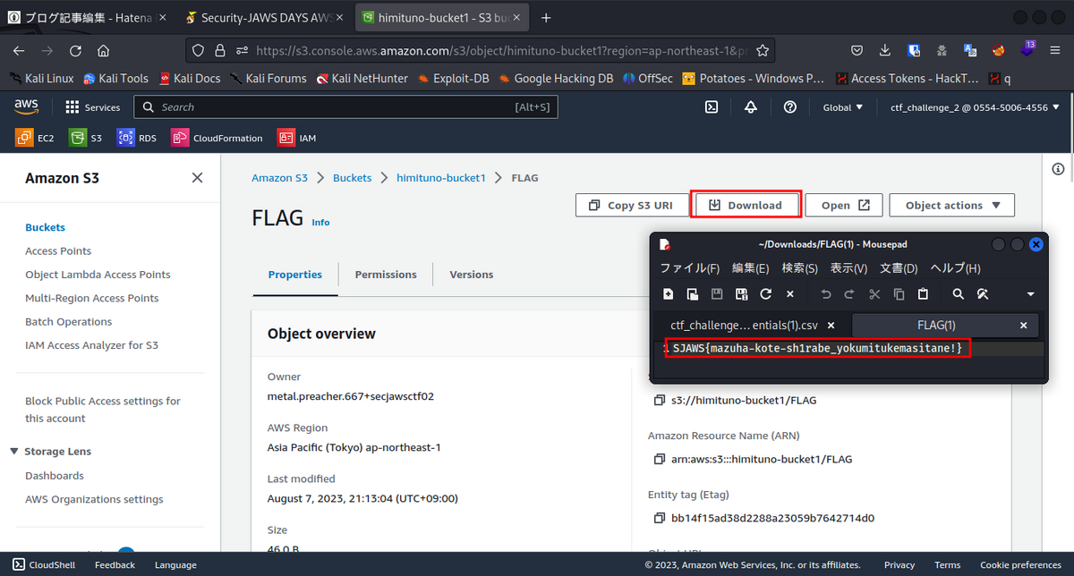1074x576 pixels.
Task: Open 文書(D) menu in Mousepad
Action: [x=899, y=268]
